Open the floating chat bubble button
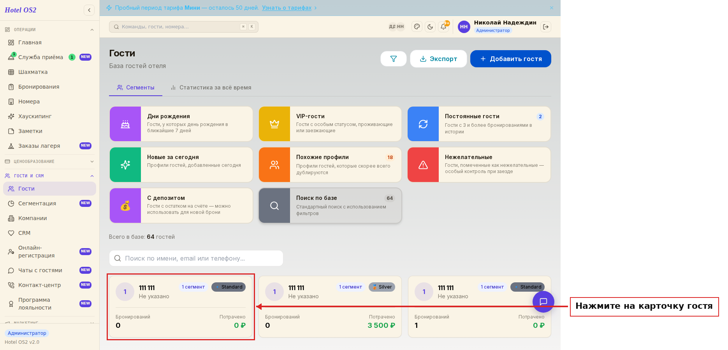 543,302
